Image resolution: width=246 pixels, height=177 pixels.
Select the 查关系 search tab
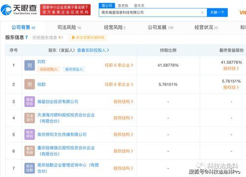coord(139,5)
